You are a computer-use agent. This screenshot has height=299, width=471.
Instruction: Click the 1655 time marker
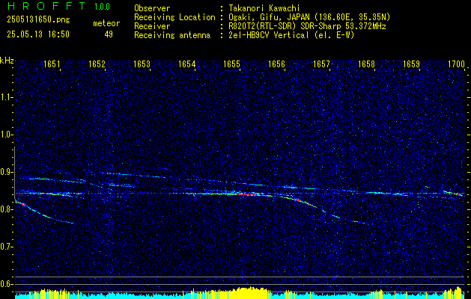(232, 64)
